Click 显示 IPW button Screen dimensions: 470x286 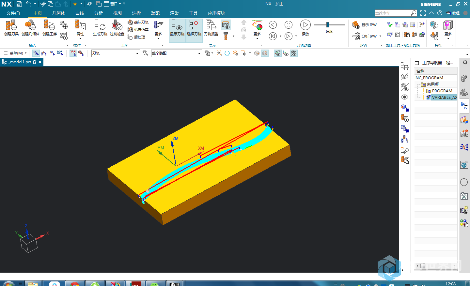pyautogui.click(x=365, y=25)
